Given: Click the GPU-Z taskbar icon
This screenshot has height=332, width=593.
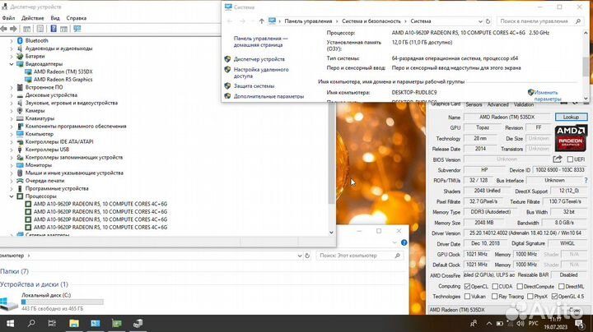Looking at the screenshot, I should pyautogui.click(x=116, y=323).
